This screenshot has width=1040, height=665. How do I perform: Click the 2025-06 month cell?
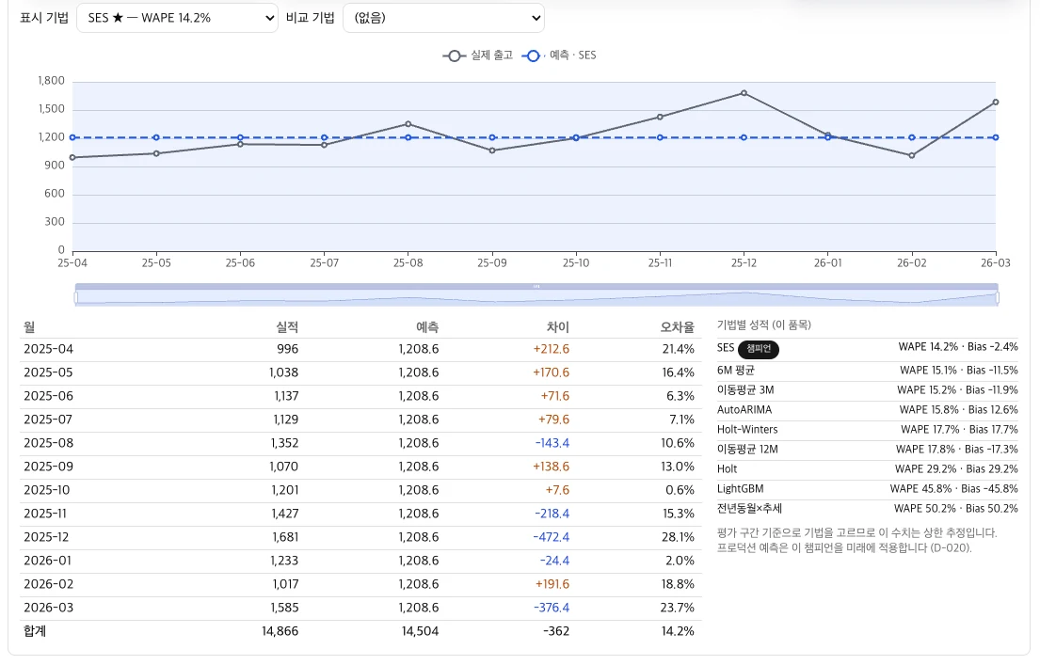[48, 397]
